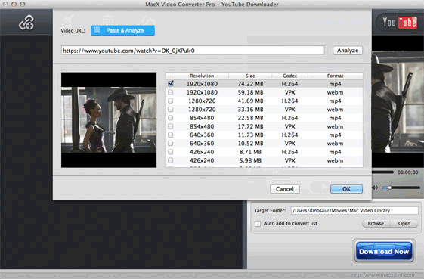Enable Auto add to convert list
This screenshot has height=279, width=424.
(x=258, y=224)
